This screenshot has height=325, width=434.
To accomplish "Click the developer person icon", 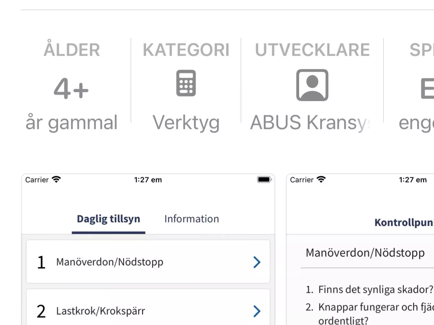I will pyautogui.click(x=312, y=85).
